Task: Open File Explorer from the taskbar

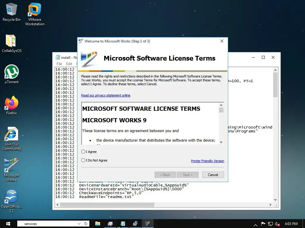Action: pyautogui.click(x=97, y=224)
